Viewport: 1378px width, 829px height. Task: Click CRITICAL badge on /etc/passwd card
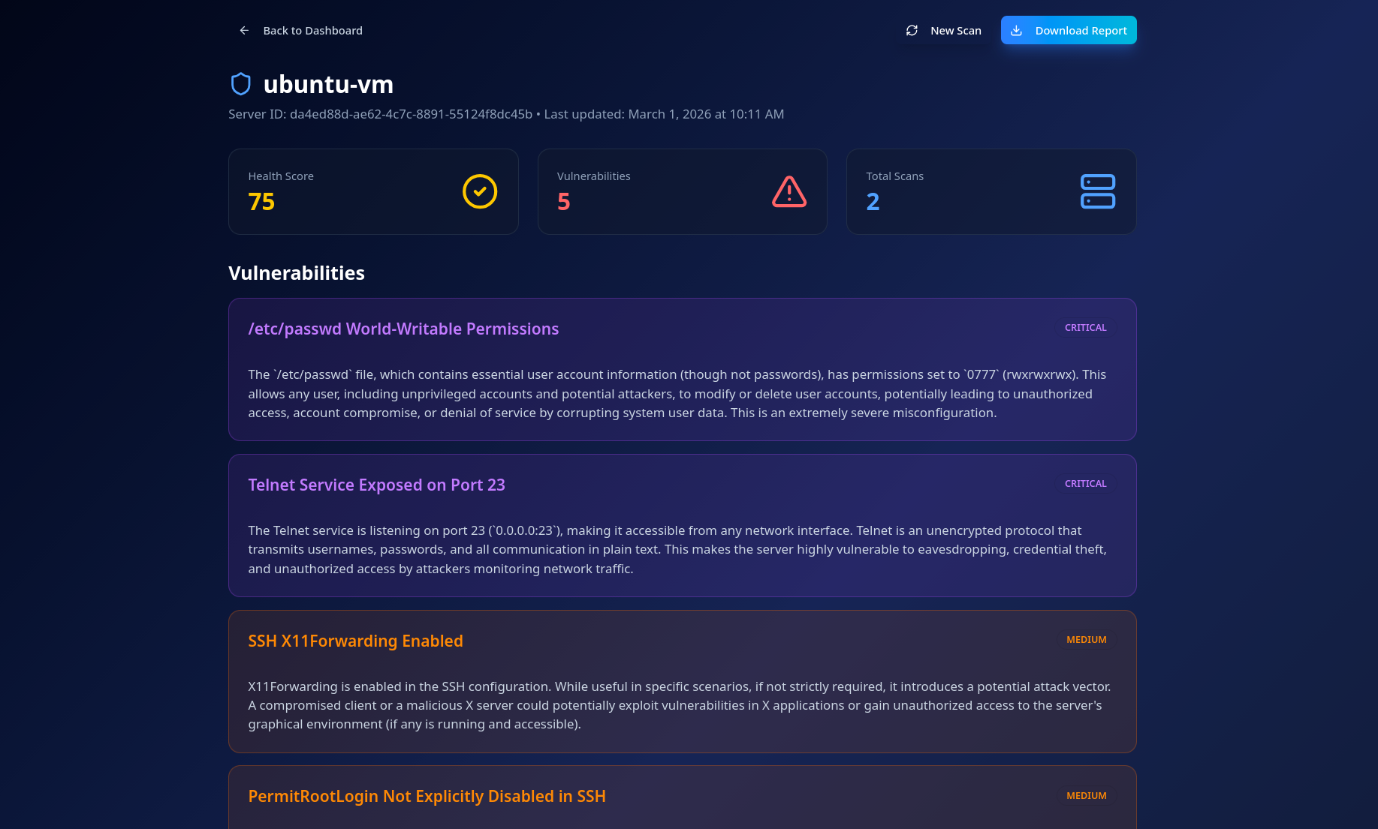tap(1085, 328)
